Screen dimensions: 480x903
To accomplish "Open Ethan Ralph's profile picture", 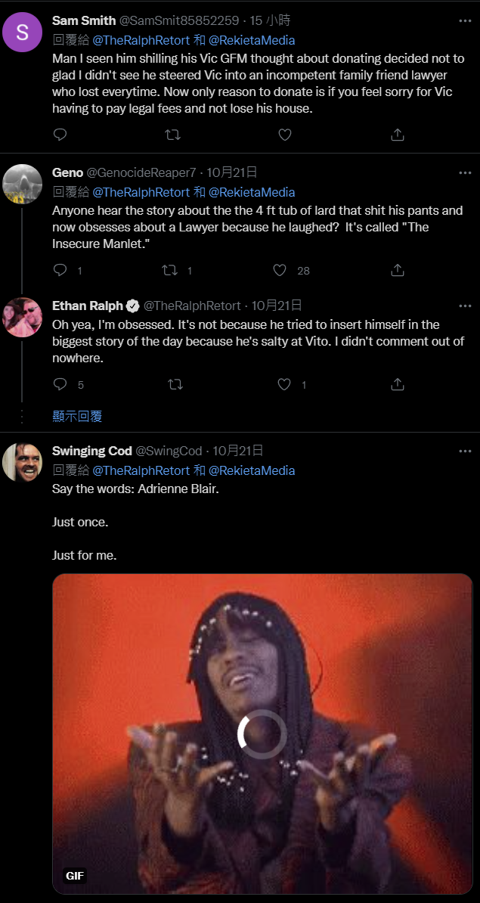I will pos(23,318).
